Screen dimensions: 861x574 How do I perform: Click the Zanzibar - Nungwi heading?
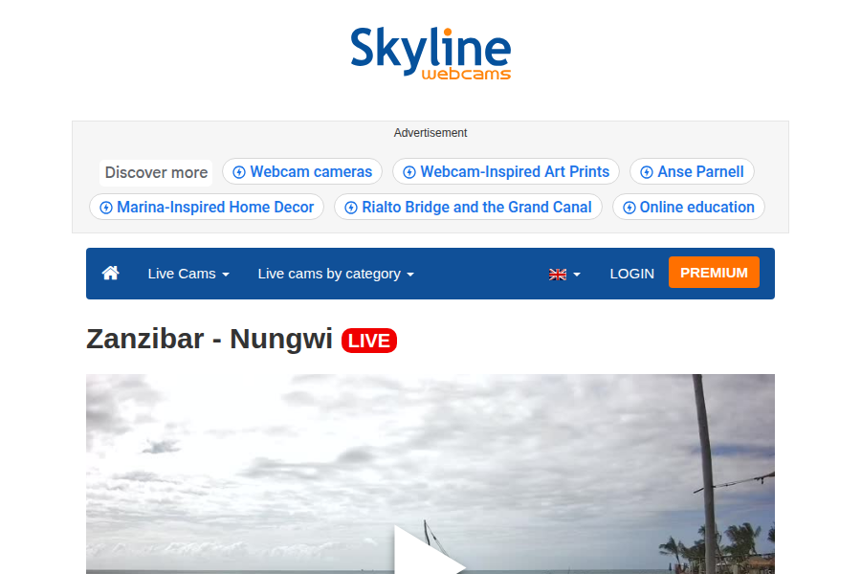click(210, 339)
